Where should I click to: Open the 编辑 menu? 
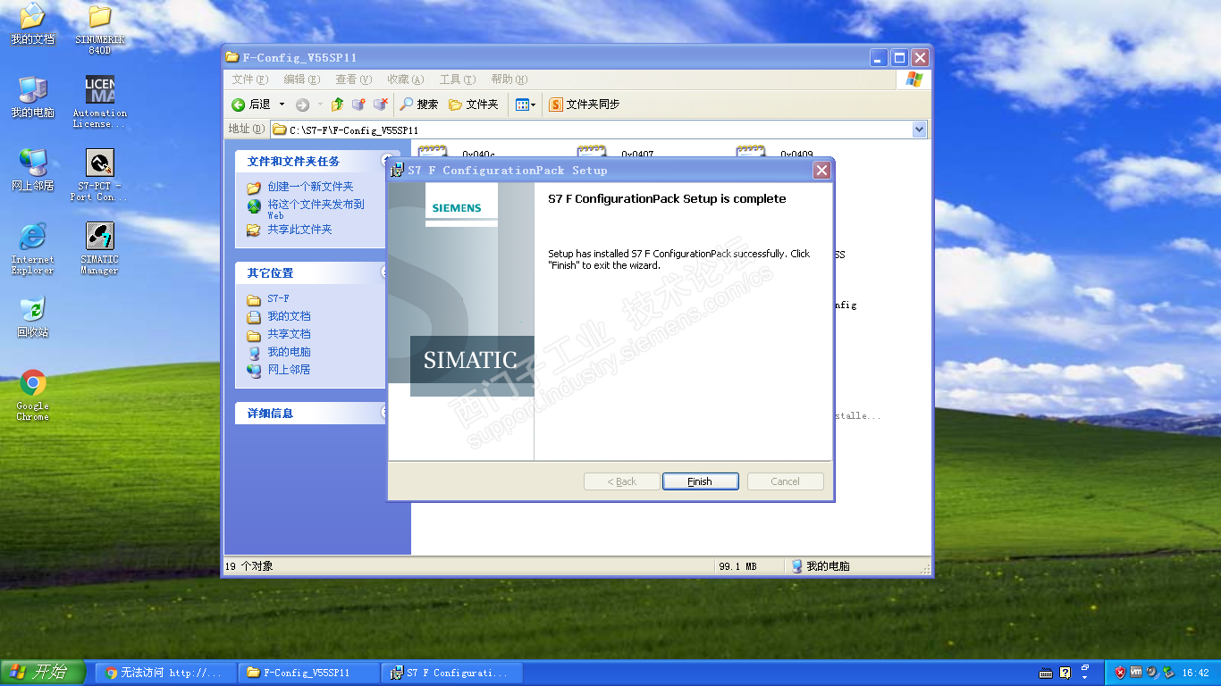coord(301,79)
